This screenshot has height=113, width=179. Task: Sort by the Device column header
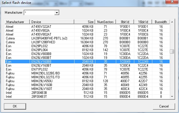coord(52,22)
